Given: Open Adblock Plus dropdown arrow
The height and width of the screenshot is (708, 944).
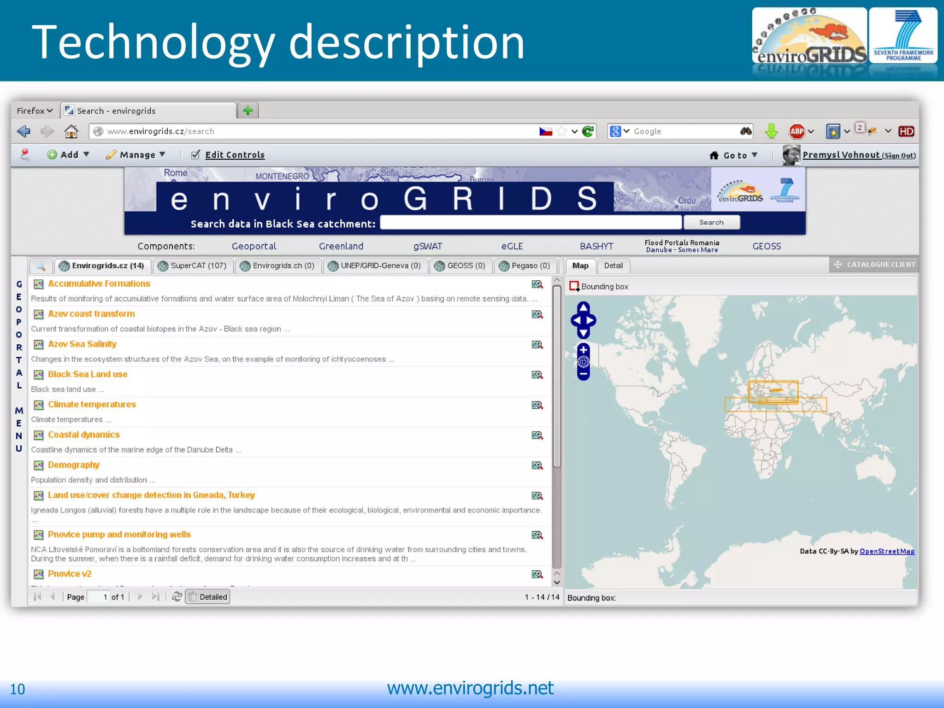Looking at the screenshot, I should (811, 131).
